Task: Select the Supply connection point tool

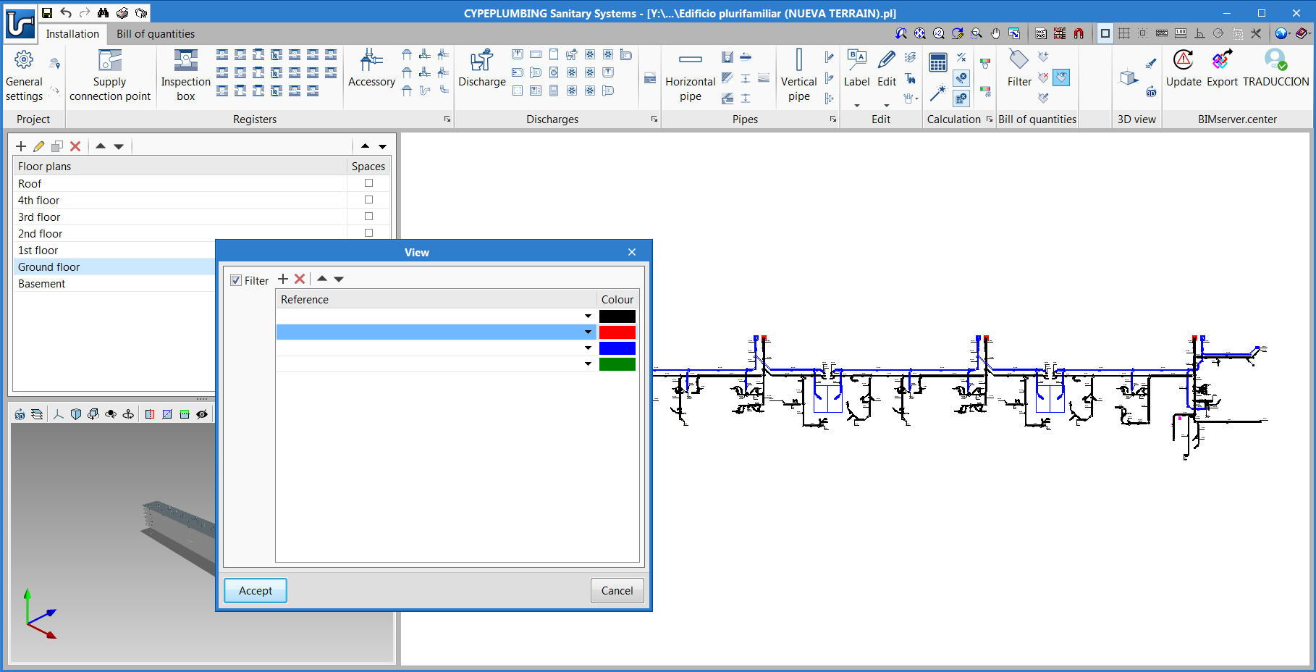Action: tap(110, 75)
